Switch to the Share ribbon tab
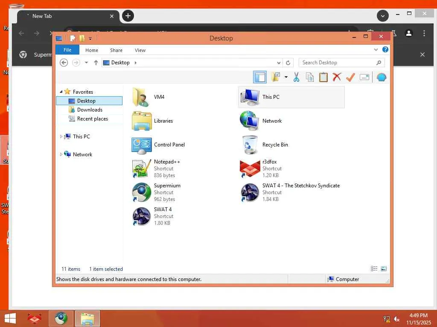 [x=116, y=50]
